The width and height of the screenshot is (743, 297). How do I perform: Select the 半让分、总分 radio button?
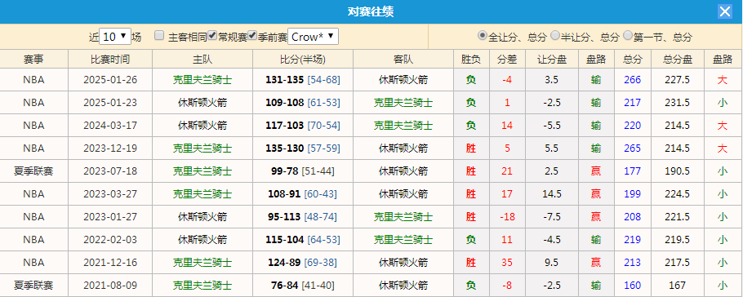click(x=555, y=36)
